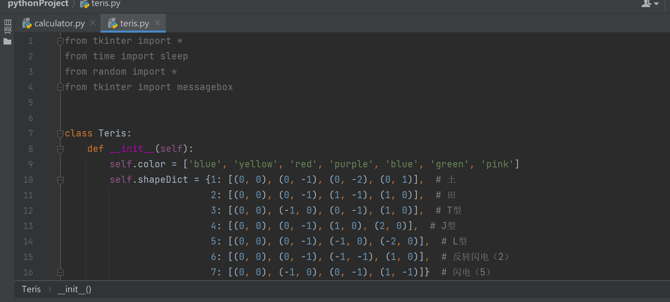The height and width of the screenshot is (302, 670).
Task: Click the '闪电（5）' comment on line 16
Action: 466,272
